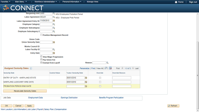Sign out of the application
Screen dimensions: 199x112
(193, 2)
